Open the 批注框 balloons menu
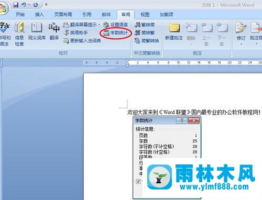The width and height of the screenshot is (262, 200). tap(256, 33)
